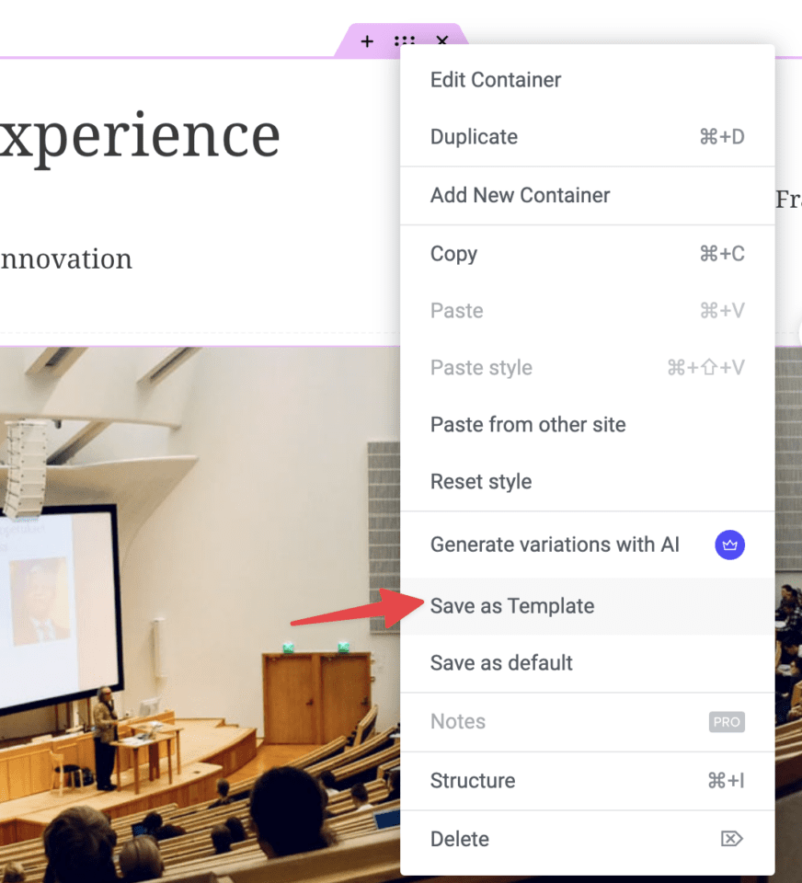Click the six-dot drag handle icon

(x=405, y=41)
